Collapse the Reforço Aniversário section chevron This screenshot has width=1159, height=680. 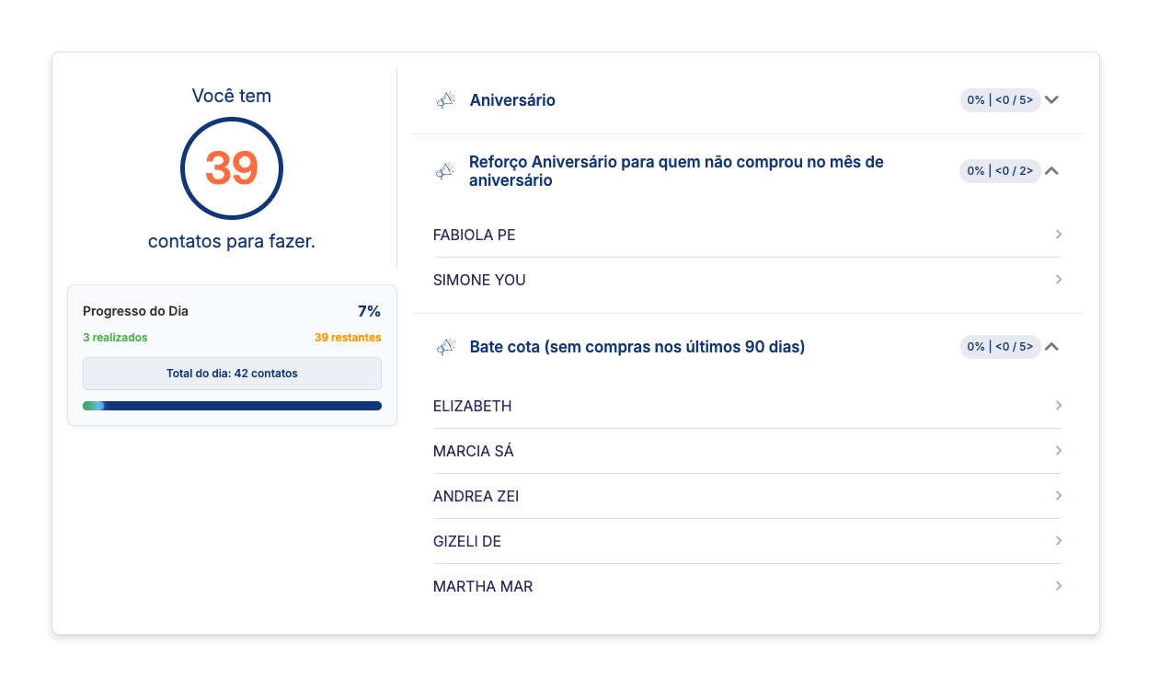pyautogui.click(x=1052, y=171)
